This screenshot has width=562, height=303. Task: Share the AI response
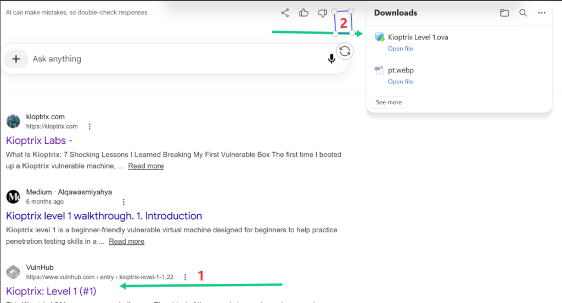[x=285, y=13]
